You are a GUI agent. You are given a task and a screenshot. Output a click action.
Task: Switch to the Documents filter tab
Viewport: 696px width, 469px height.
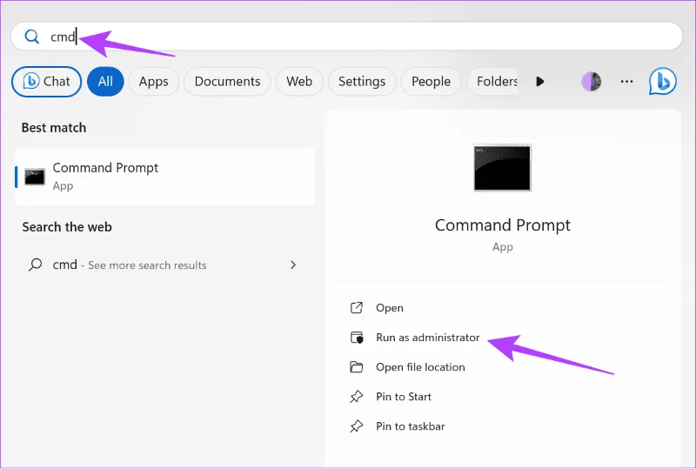tap(227, 81)
